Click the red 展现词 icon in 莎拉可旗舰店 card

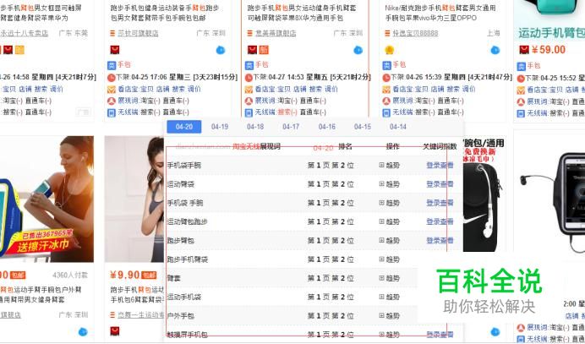(112, 101)
